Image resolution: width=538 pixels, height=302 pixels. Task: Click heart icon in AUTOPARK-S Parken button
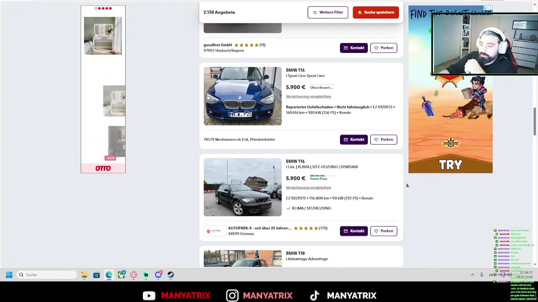[x=376, y=231]
